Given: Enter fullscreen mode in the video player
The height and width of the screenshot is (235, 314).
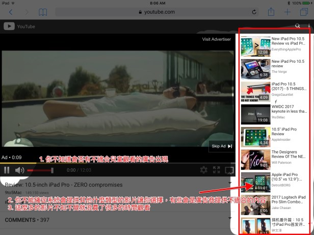Looking at the screenshot, I should click(x=216, y=170).
